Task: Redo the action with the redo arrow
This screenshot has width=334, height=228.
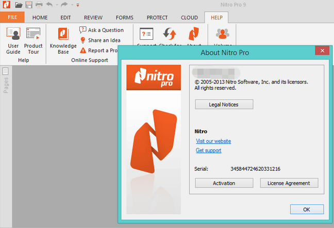Action: [x=64, y=5]
